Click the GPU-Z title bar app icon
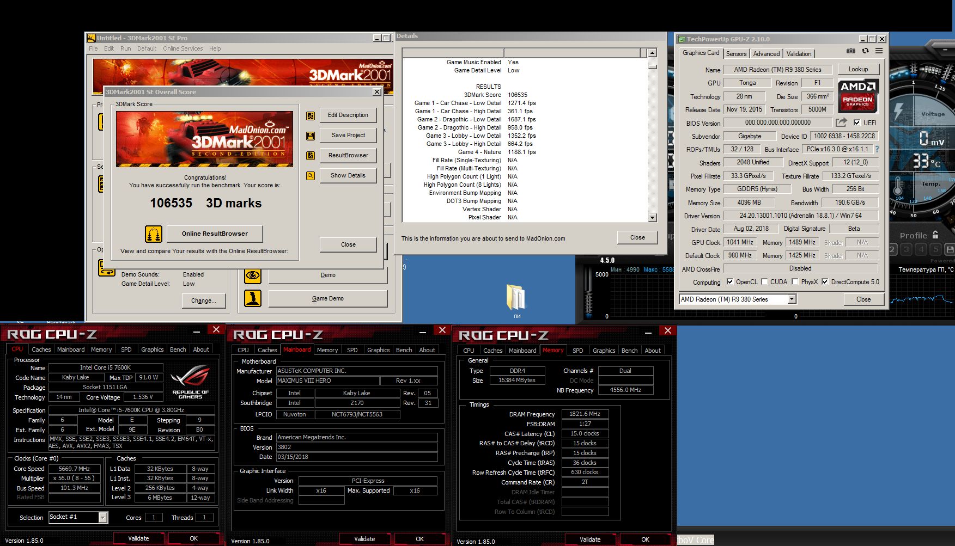Viewport: 955px width, 546px height. 682,39
